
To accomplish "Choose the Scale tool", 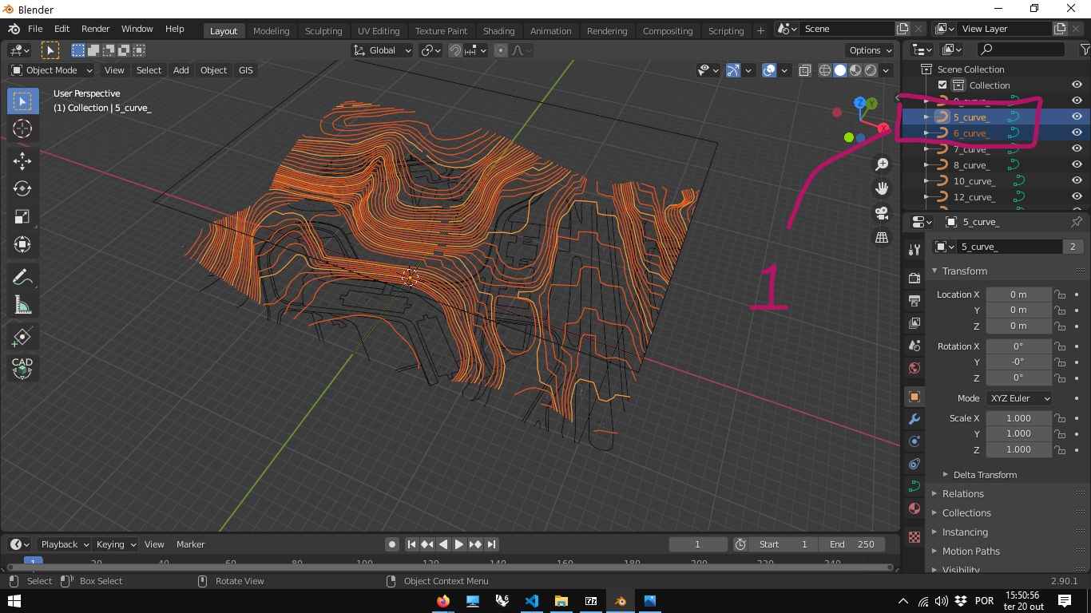I will [x=22, y=216].
